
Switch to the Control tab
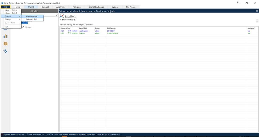tap(45, 7)
